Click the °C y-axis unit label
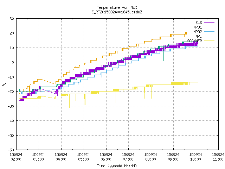This screenshot has width=225, height=169. click(4, 84)
